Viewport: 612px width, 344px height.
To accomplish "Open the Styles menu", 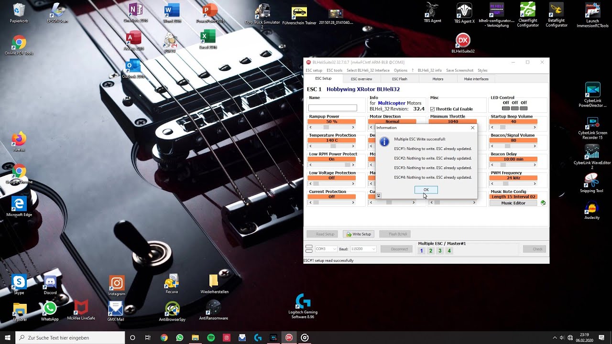I will (x=483, y=70).
